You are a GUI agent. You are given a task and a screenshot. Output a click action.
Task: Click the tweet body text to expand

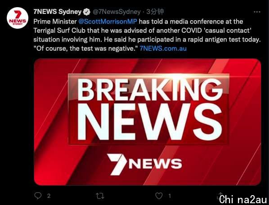(x=147, y=35)
